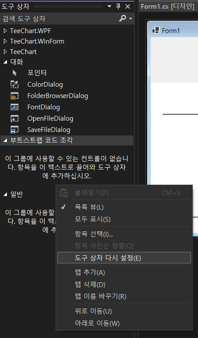The width and height of the screenshot is (198, 338).
Task: Choose 아래로 이동(W) in the menu
Action: click(124, 323)
